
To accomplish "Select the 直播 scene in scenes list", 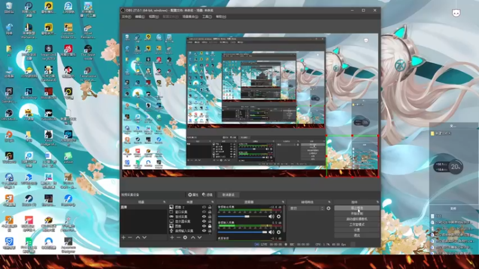I will pos(144,207).
